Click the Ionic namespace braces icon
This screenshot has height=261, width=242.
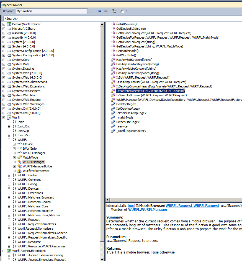14,122
